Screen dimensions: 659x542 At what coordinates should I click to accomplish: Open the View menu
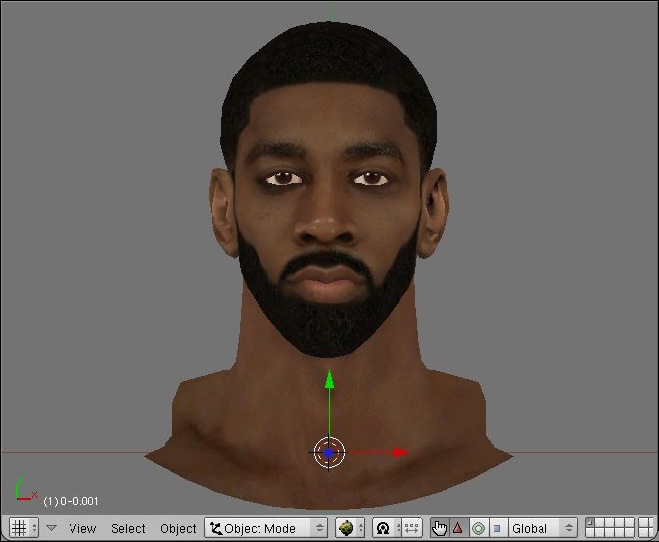pyautogui.click(x=82, y=528)
